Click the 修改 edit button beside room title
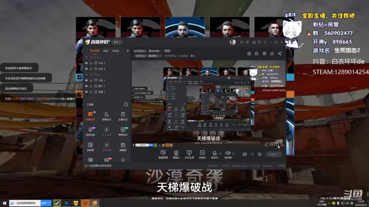Image resolution: width=369 pixels, height=207 pixels. (x=167, y=51)
